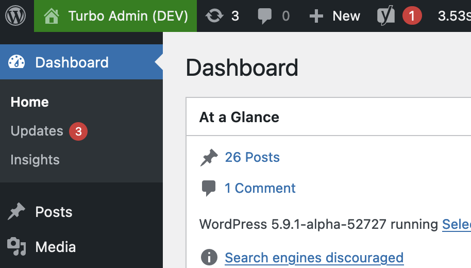
Task: Select Insights in Dashboard submenu
Action: [35, 160]
